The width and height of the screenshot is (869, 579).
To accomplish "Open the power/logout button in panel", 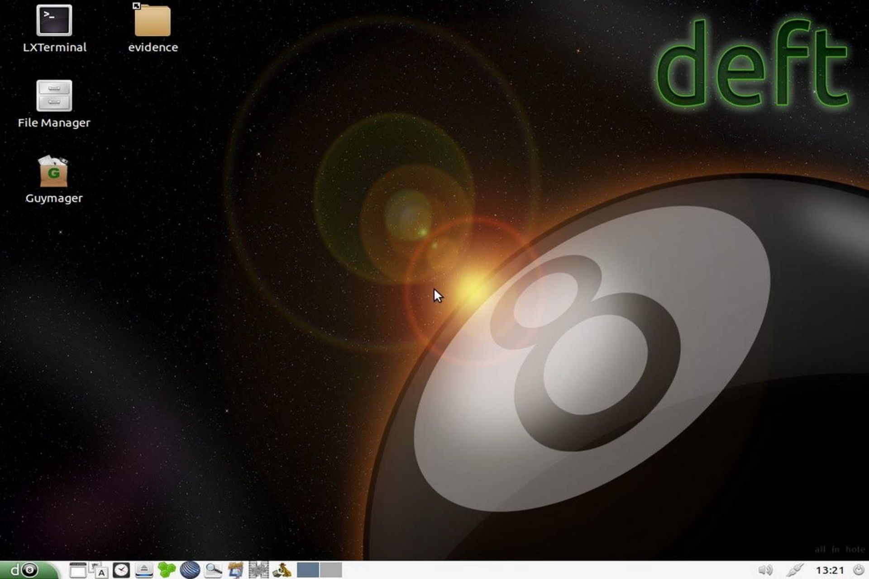I will (x=858, y=570).
